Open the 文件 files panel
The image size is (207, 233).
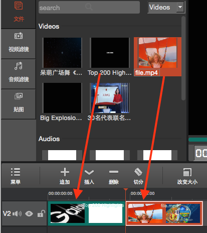[x=19, y=12]
